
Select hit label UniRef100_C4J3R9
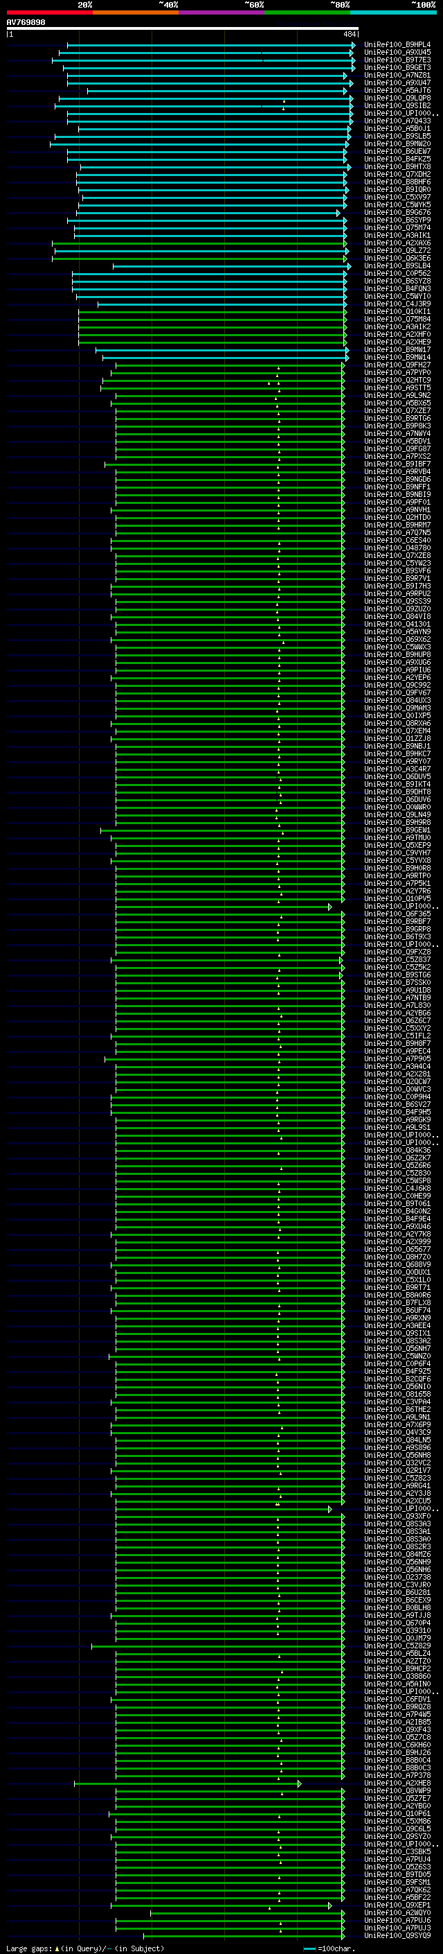[397, 304]
